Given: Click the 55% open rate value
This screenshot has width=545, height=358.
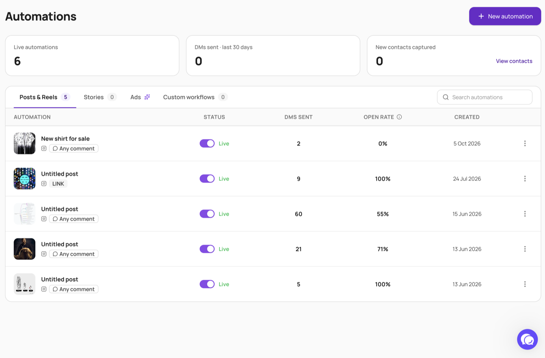Looking at the screenshot, I should 383,214.
